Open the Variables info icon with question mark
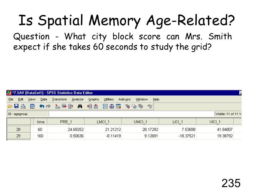 tap(71, 106)
